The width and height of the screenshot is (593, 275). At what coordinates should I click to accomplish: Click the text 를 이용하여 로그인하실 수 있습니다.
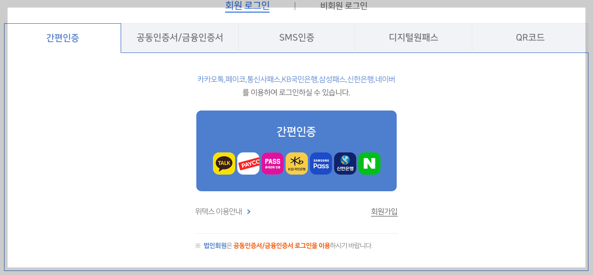coord(296,93)
